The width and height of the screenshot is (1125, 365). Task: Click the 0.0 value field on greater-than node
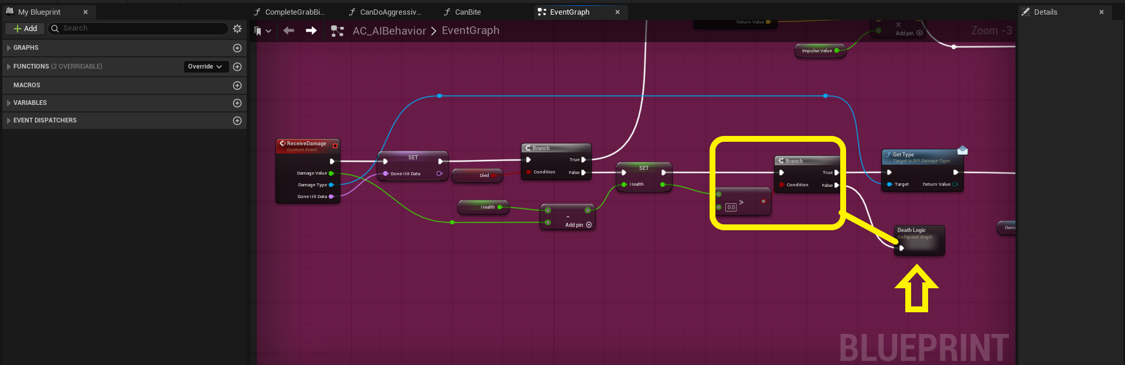[x=731, y=207]
